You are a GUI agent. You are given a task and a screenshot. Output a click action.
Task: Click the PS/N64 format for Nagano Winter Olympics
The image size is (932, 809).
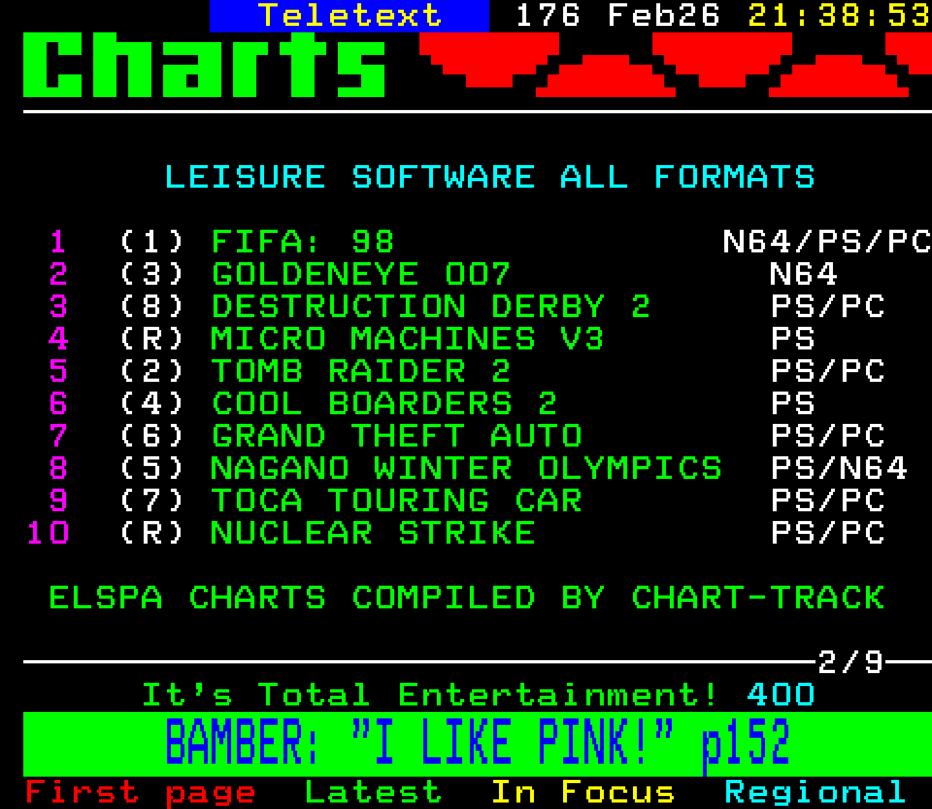[x=839, y=468]
